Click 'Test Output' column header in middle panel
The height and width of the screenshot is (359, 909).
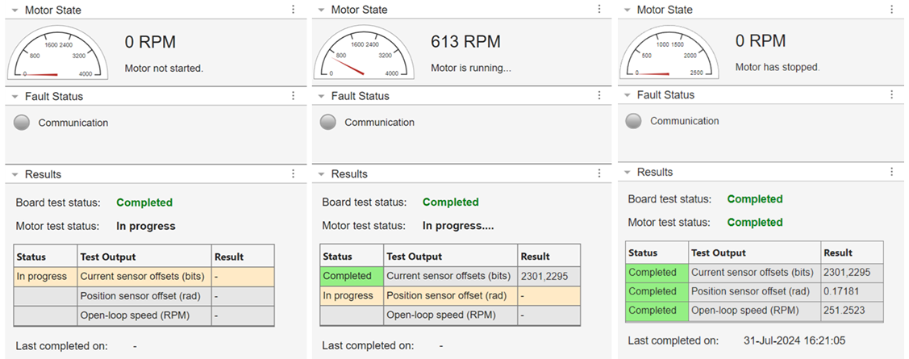pos(414,257)
